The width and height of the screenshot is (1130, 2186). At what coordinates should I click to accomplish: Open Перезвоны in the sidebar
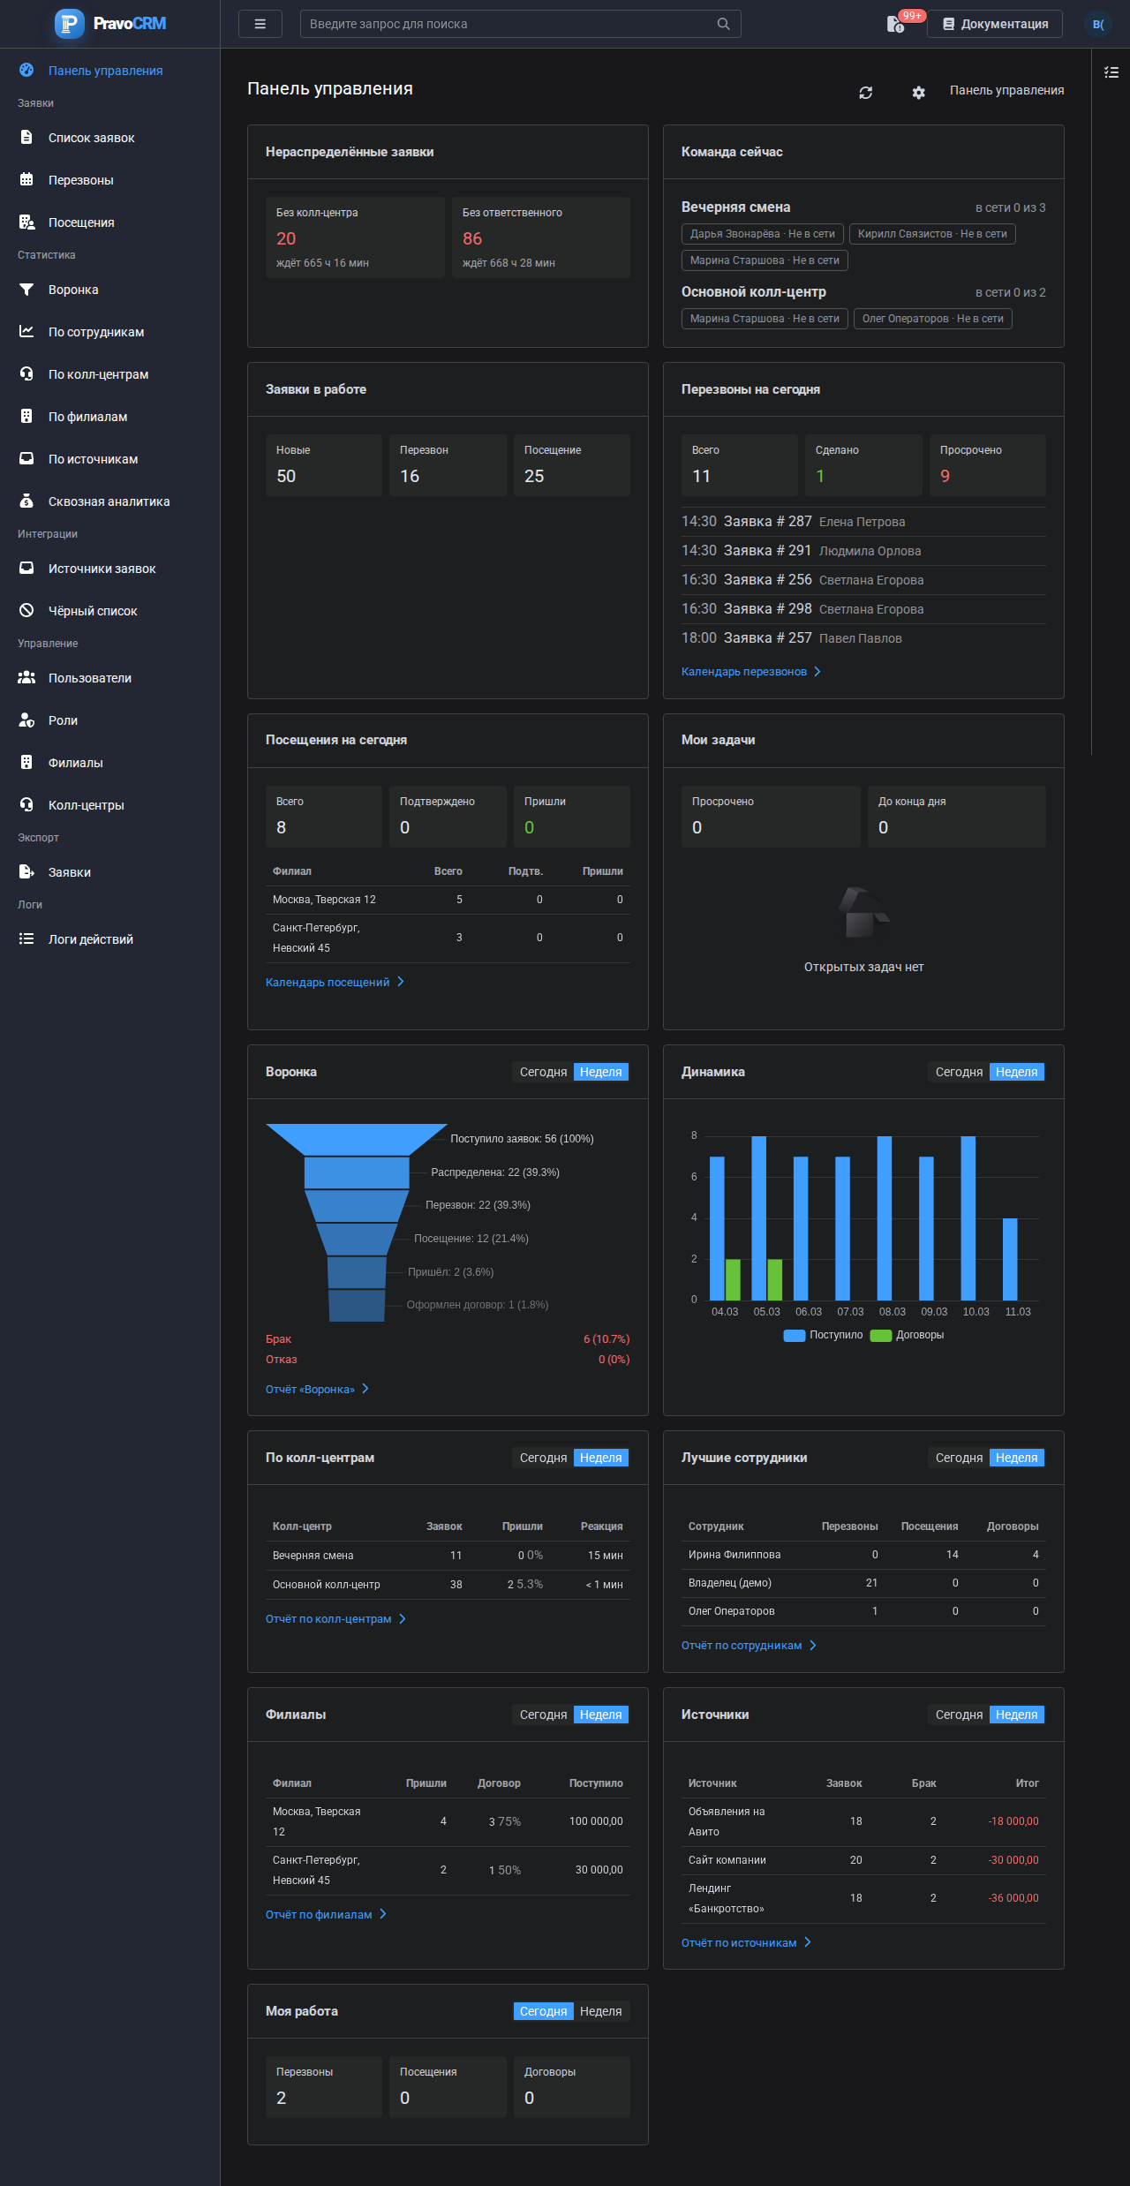(109, 180)
